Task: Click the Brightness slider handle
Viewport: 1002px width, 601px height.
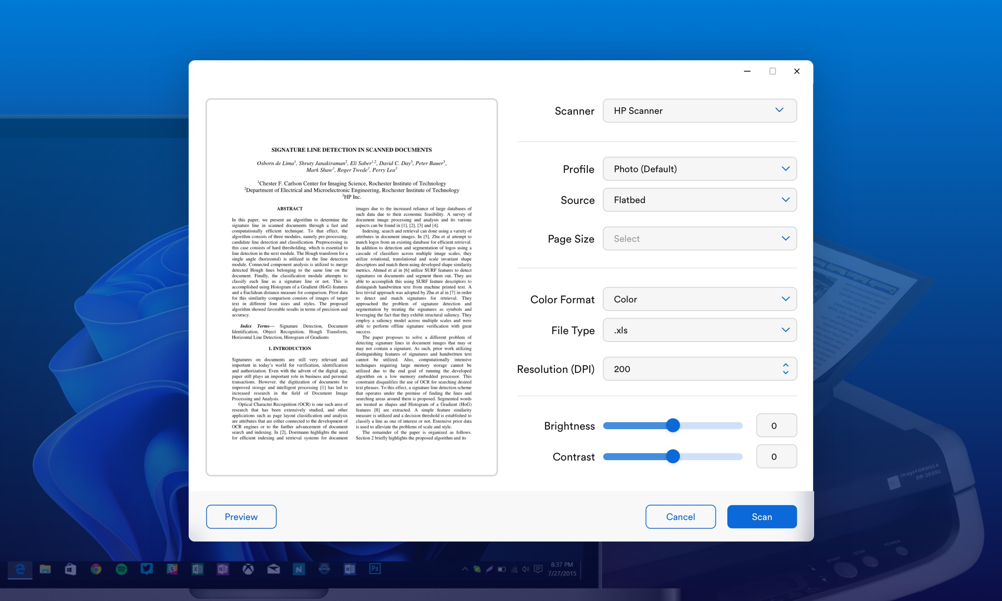Action: pos(673,425)
